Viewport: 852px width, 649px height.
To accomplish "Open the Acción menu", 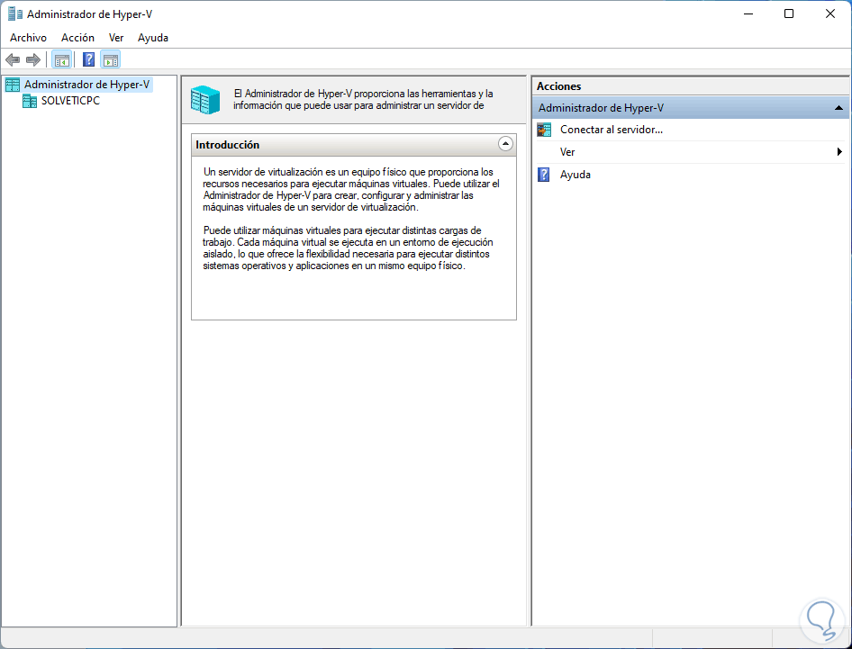I will pyautogui.click(x=77, y=38).
